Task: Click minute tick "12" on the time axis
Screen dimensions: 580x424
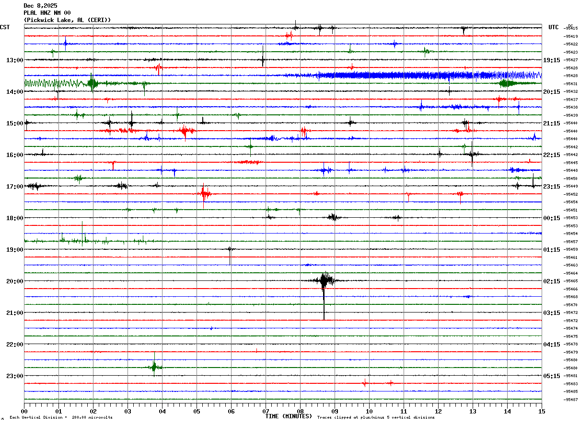Action: (x=438, y=411)
